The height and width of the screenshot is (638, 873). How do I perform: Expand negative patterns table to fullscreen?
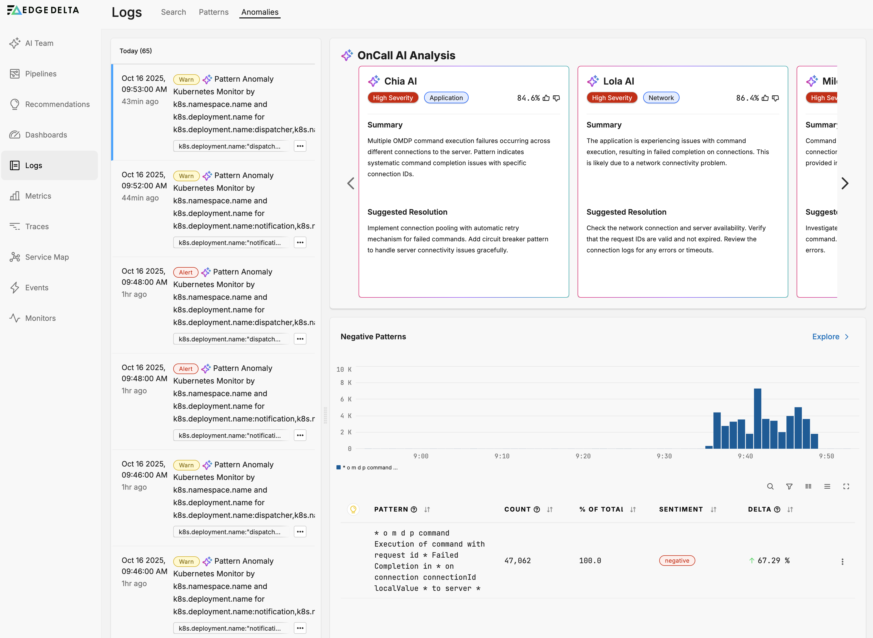(x=846, y=487)
